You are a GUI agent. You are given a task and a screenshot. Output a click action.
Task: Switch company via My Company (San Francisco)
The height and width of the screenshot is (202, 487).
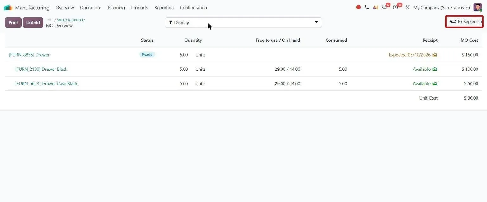coord(442,8)
